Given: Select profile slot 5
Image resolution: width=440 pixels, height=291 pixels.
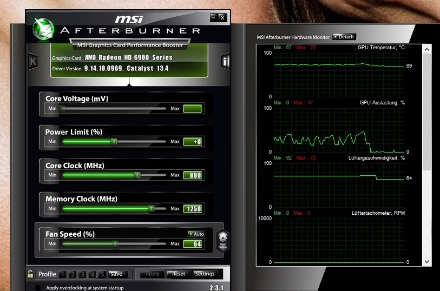Looking at the screenshot, I should 102,274.
